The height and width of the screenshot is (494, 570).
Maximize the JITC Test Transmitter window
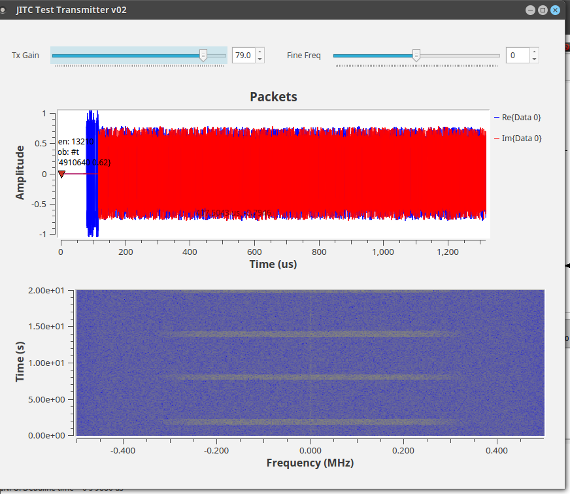tap(543, 10)
